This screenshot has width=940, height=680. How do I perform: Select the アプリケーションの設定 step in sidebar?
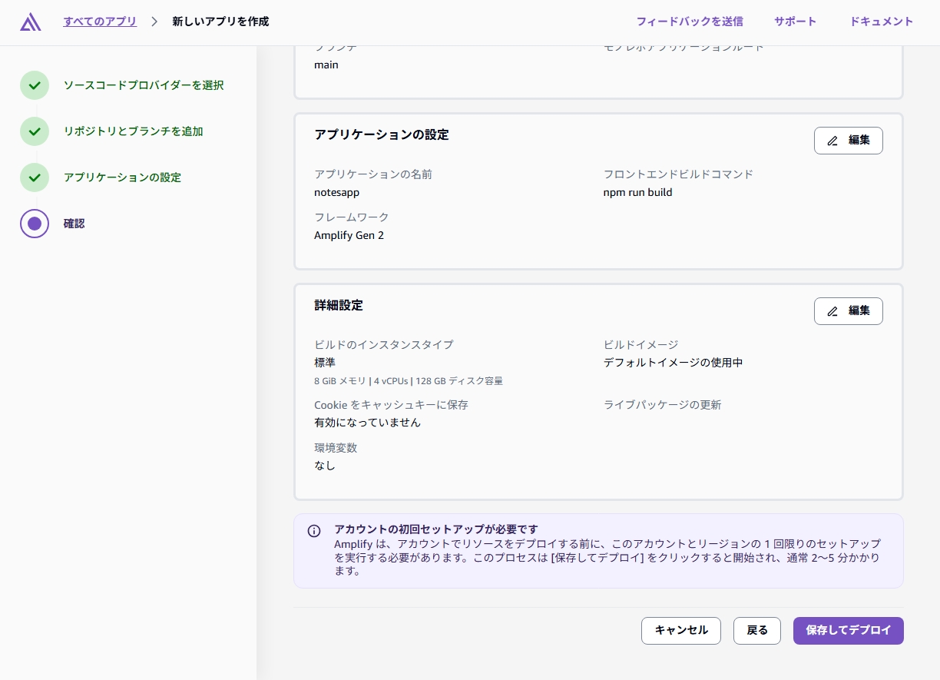[x=122, y=177]
